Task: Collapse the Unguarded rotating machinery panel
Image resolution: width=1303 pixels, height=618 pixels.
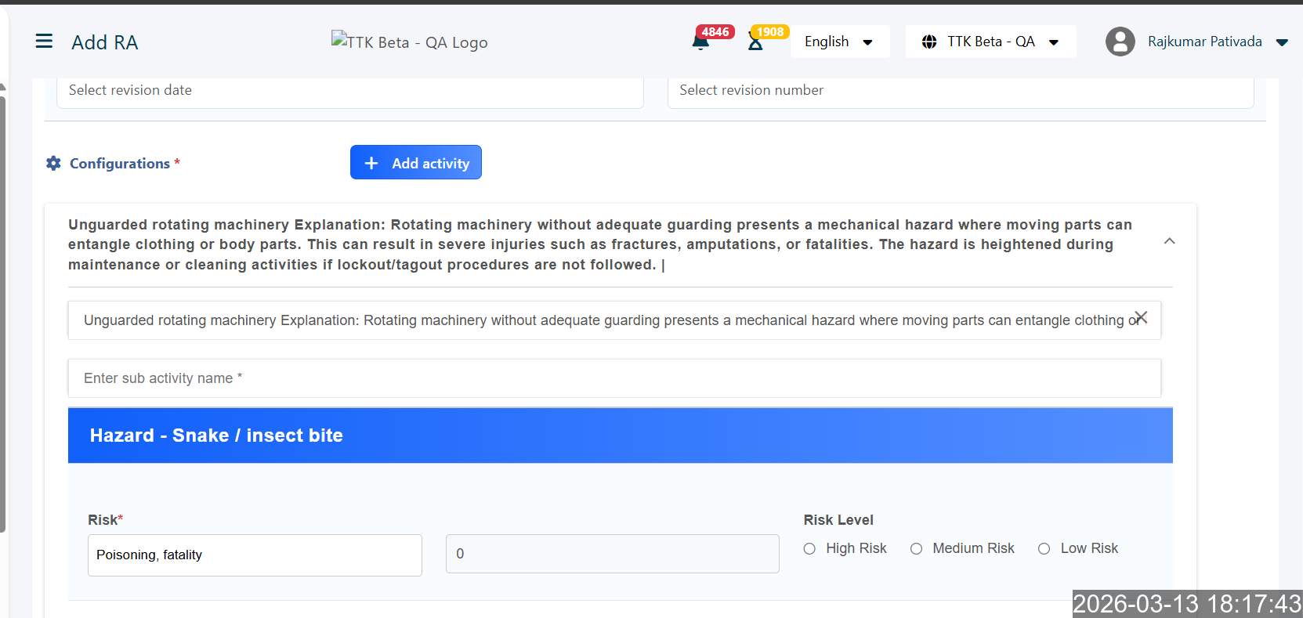Action: [x=1169, y=241]
